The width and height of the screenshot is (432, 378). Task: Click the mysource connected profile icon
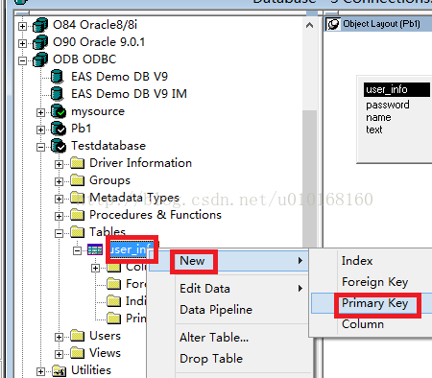click(59, 111)
